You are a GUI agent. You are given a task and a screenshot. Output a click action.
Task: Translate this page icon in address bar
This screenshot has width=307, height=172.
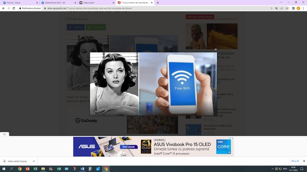point(276,8)
